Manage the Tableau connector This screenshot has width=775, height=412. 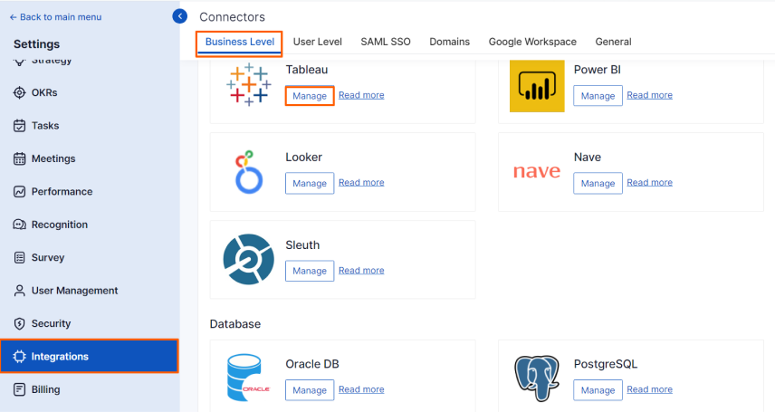tap(310, 96)
